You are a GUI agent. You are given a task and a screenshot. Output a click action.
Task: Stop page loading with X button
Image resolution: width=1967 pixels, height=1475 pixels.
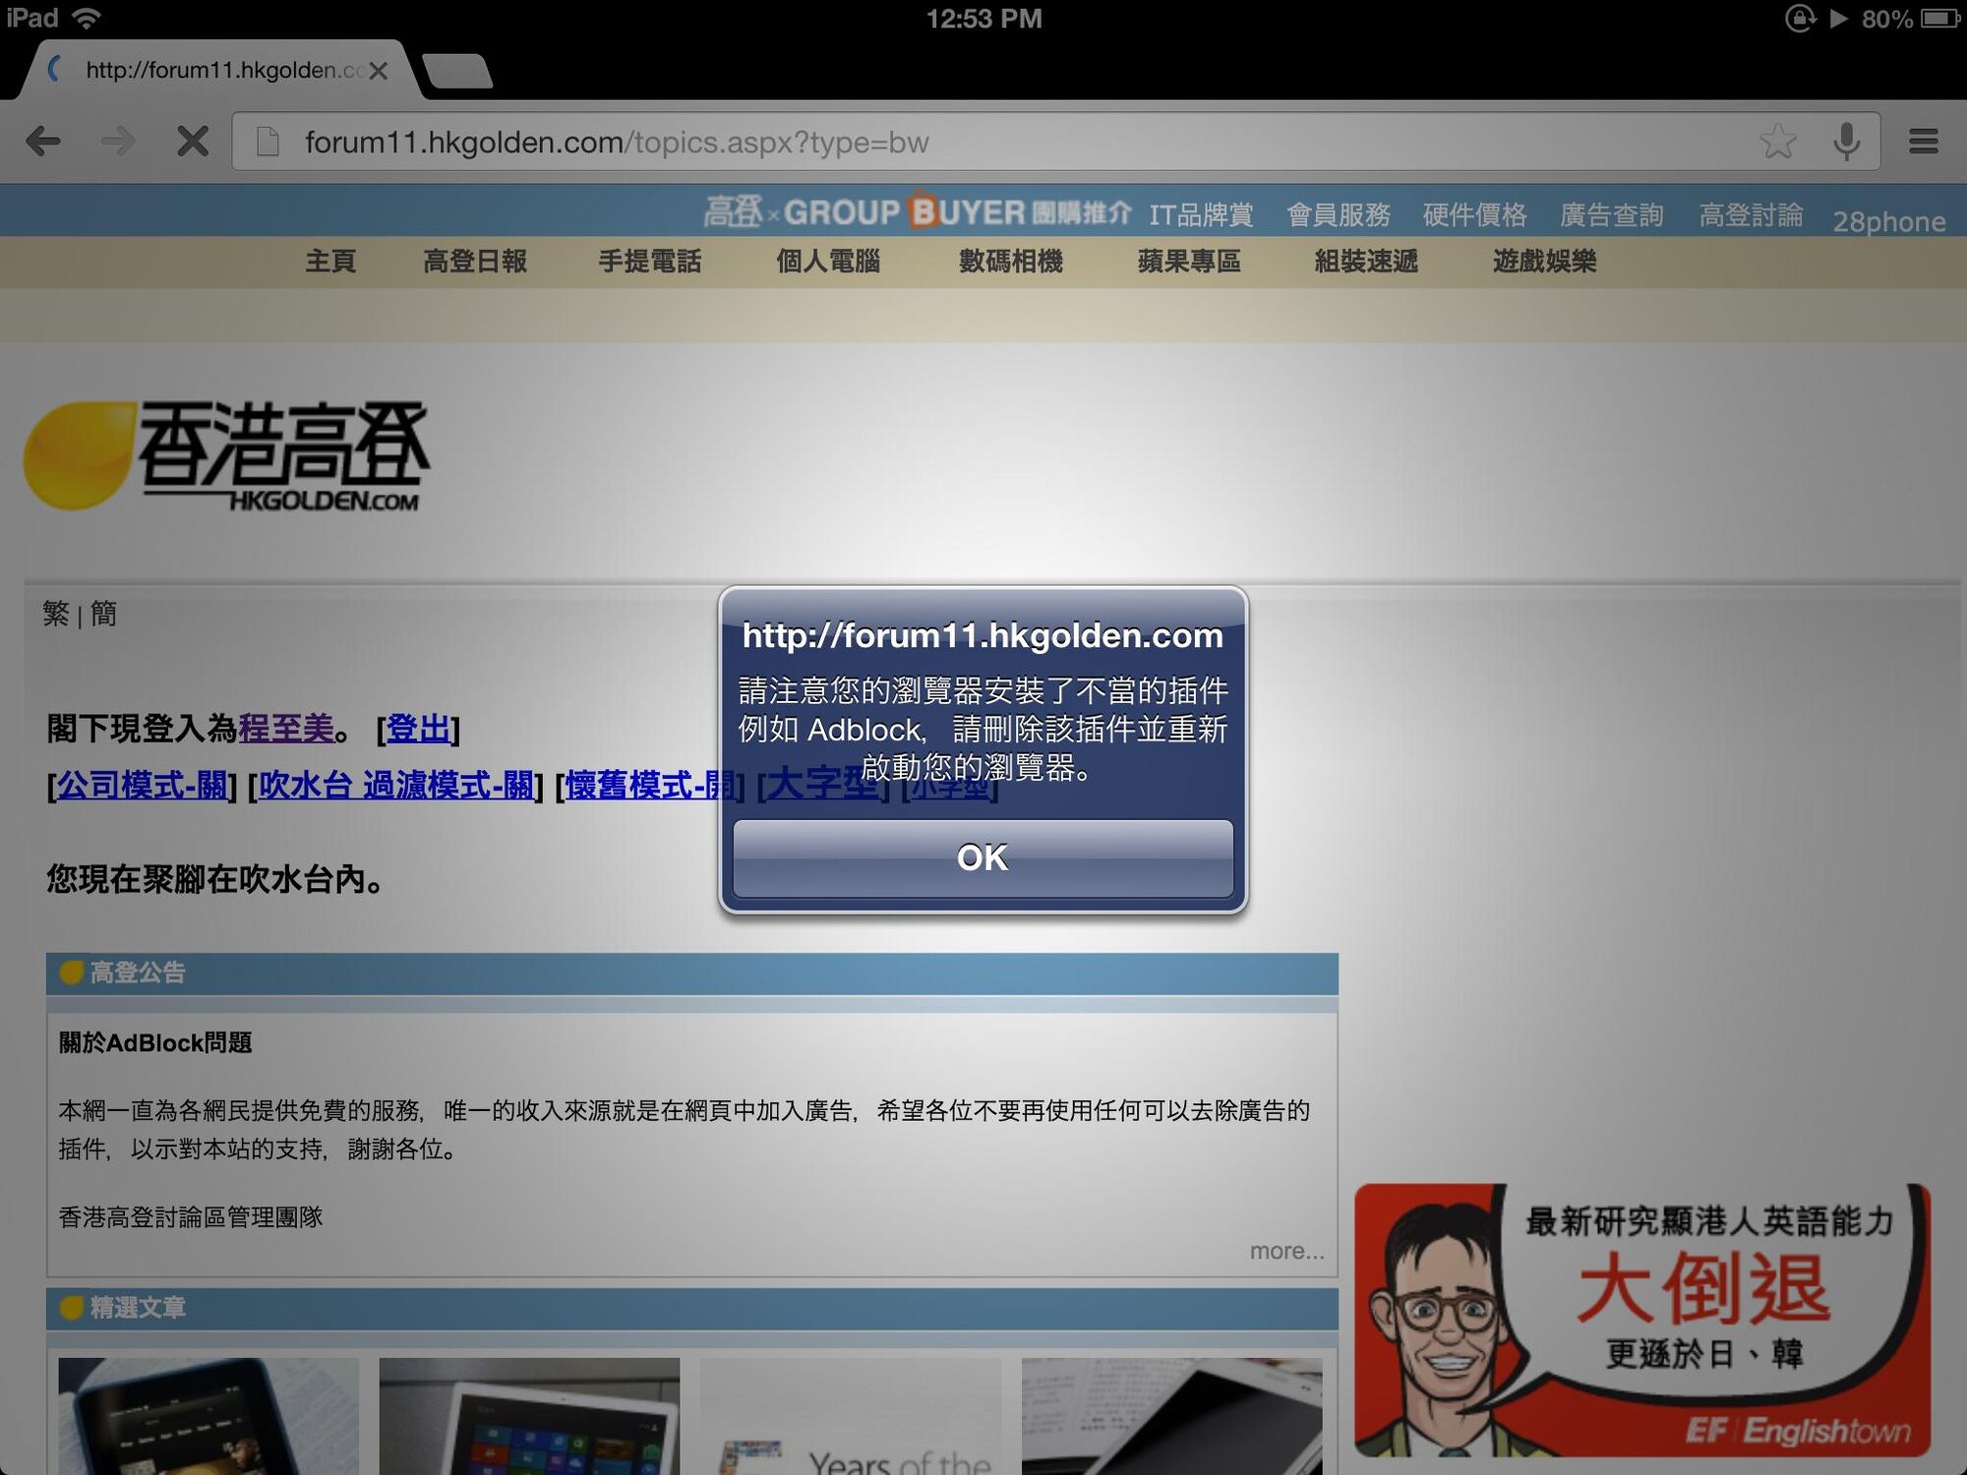point(193,142)
